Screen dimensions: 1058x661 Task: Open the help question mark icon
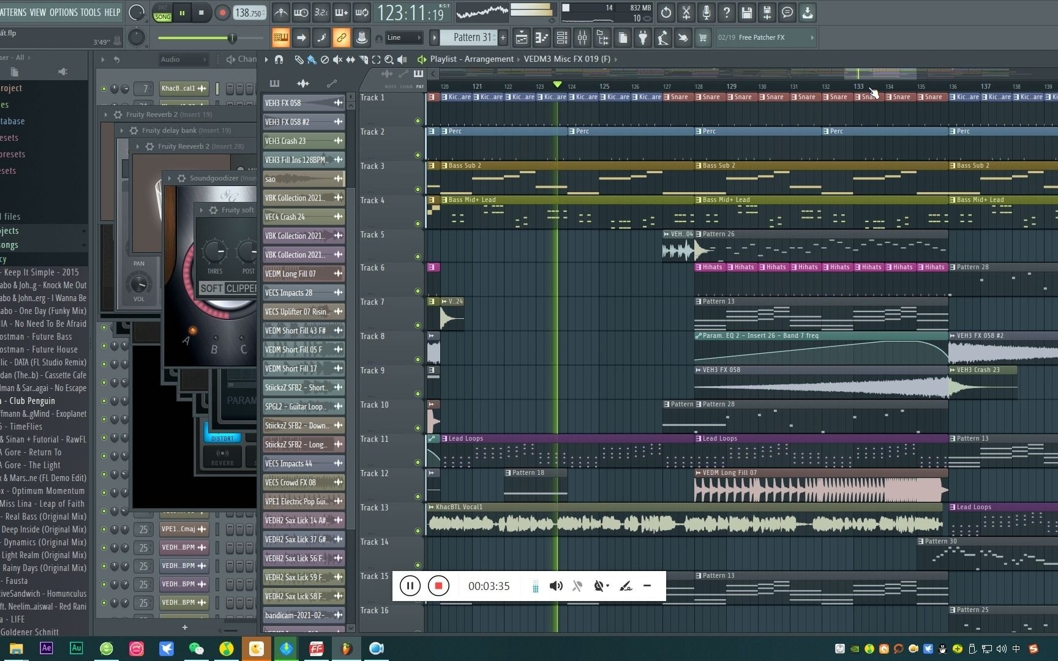coord(727,12)
